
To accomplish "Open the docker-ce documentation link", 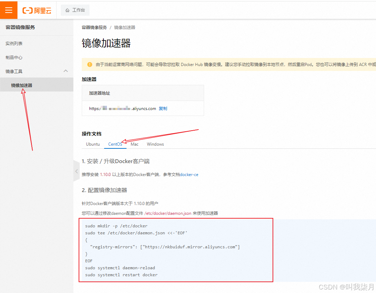I will coord(189,175).
